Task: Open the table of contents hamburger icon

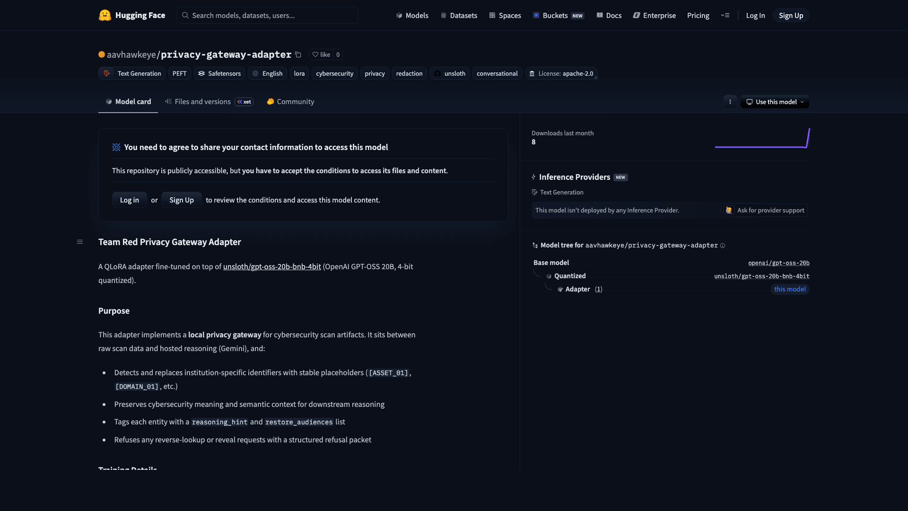Action: [80, 242]
